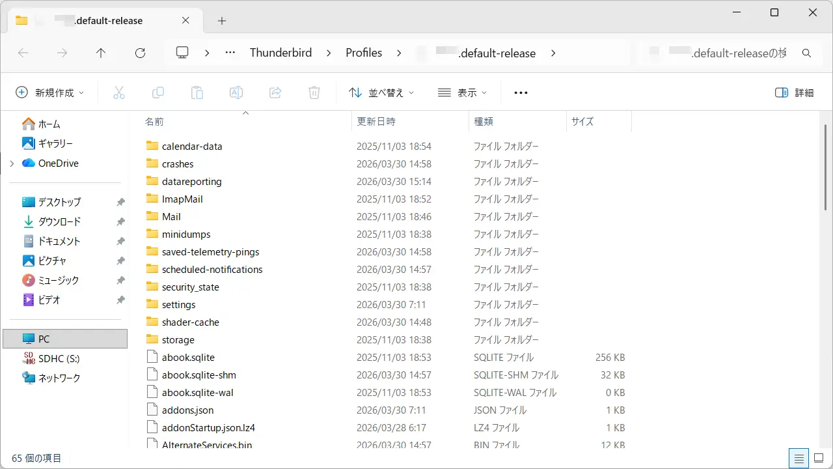Click the Share icon in toolbar
833x469 pixels.
click(x=275, y=92)
